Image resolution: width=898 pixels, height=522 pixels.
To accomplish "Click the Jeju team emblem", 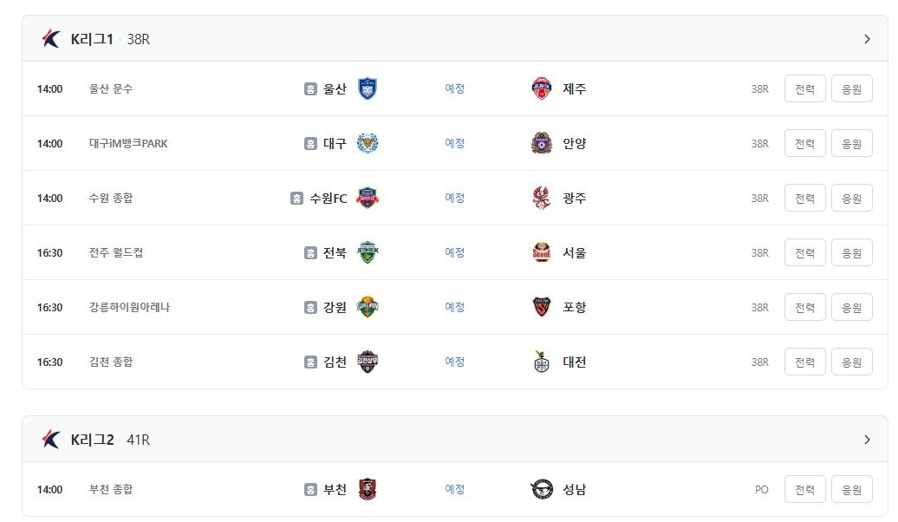I will [x=542, y=88].
